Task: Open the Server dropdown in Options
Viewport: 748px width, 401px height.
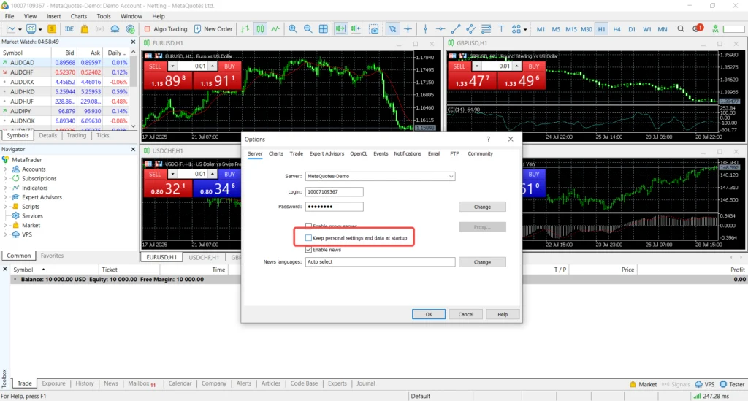Action: pos(451,176)
